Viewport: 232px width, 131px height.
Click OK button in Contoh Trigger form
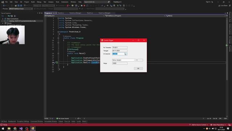coord(138,68)
